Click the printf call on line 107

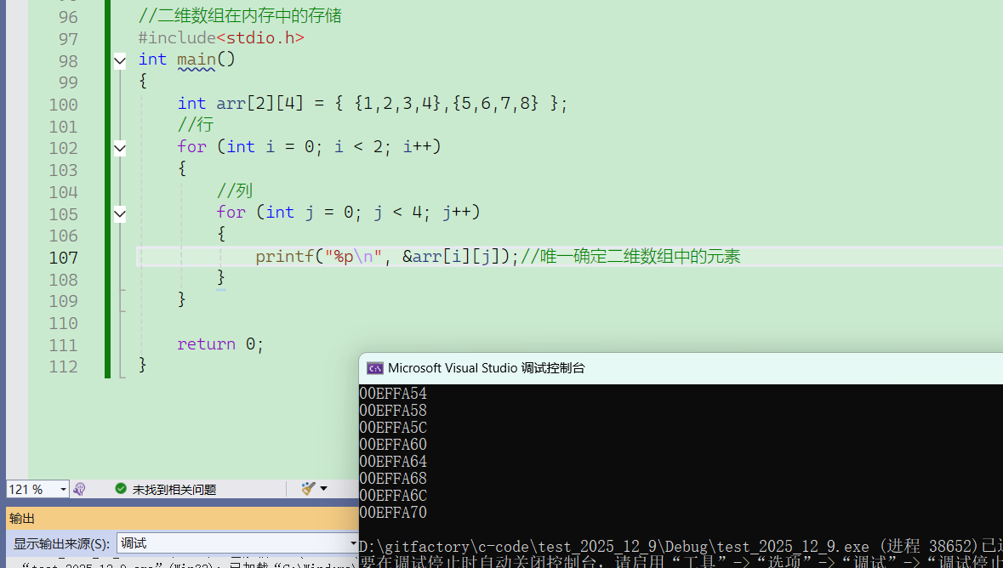pos(387,257)
